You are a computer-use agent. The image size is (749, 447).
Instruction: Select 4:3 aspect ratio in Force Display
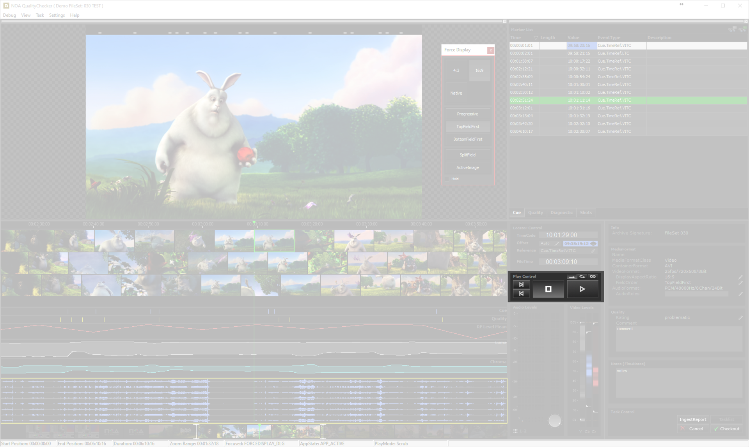coord(456,70)
